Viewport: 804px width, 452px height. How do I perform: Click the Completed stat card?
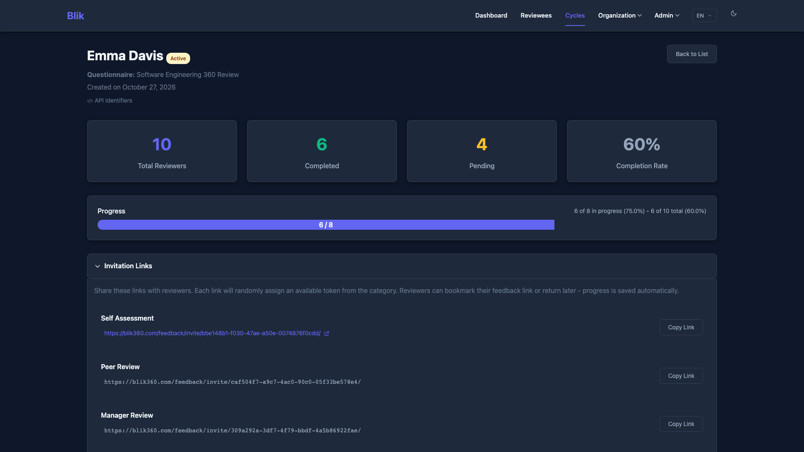click(322, 151)
